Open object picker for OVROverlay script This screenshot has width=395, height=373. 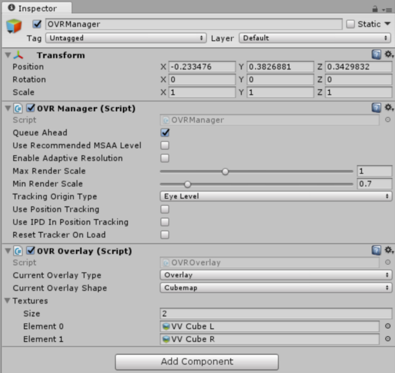[x=388, y=262]
